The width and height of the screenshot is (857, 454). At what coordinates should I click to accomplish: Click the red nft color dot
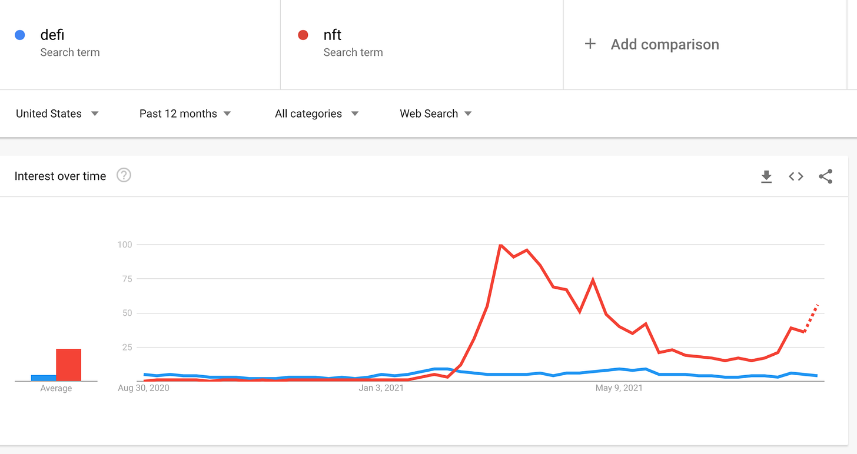point(303,35)
